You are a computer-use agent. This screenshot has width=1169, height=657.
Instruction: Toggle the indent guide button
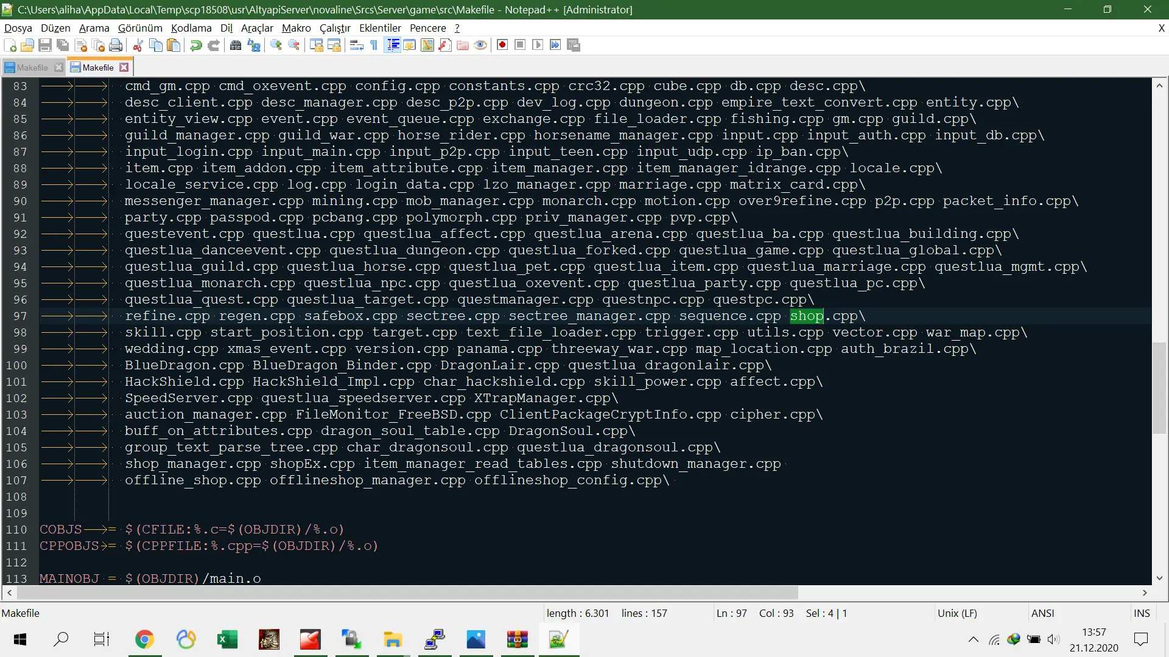[393, 46]
